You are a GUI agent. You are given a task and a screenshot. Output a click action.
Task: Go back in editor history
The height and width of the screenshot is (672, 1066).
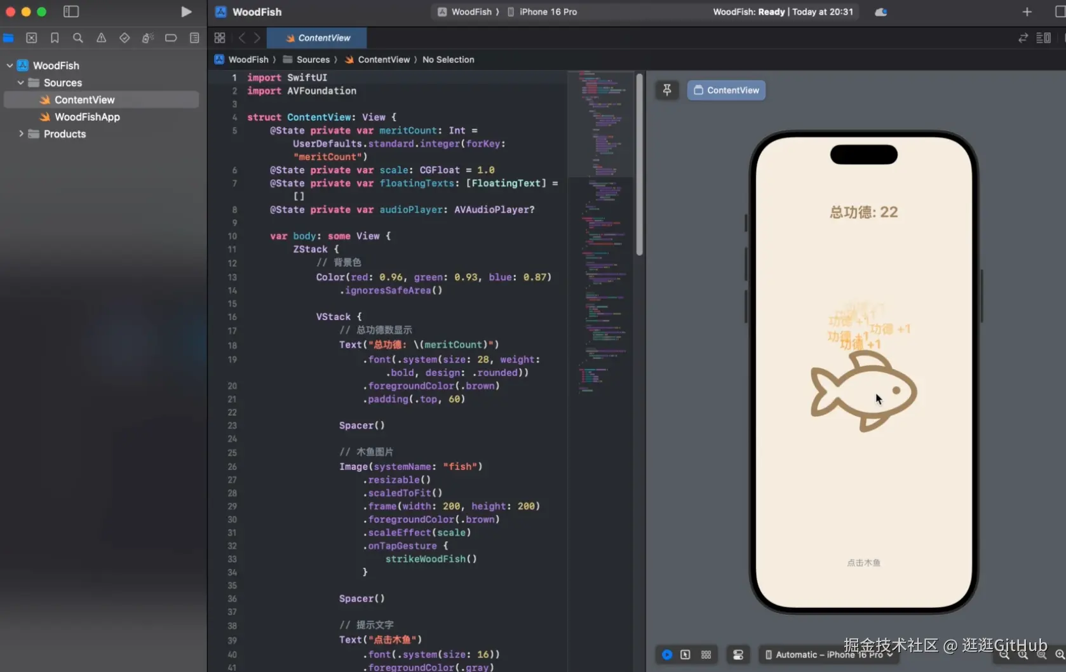click(241, 38)
